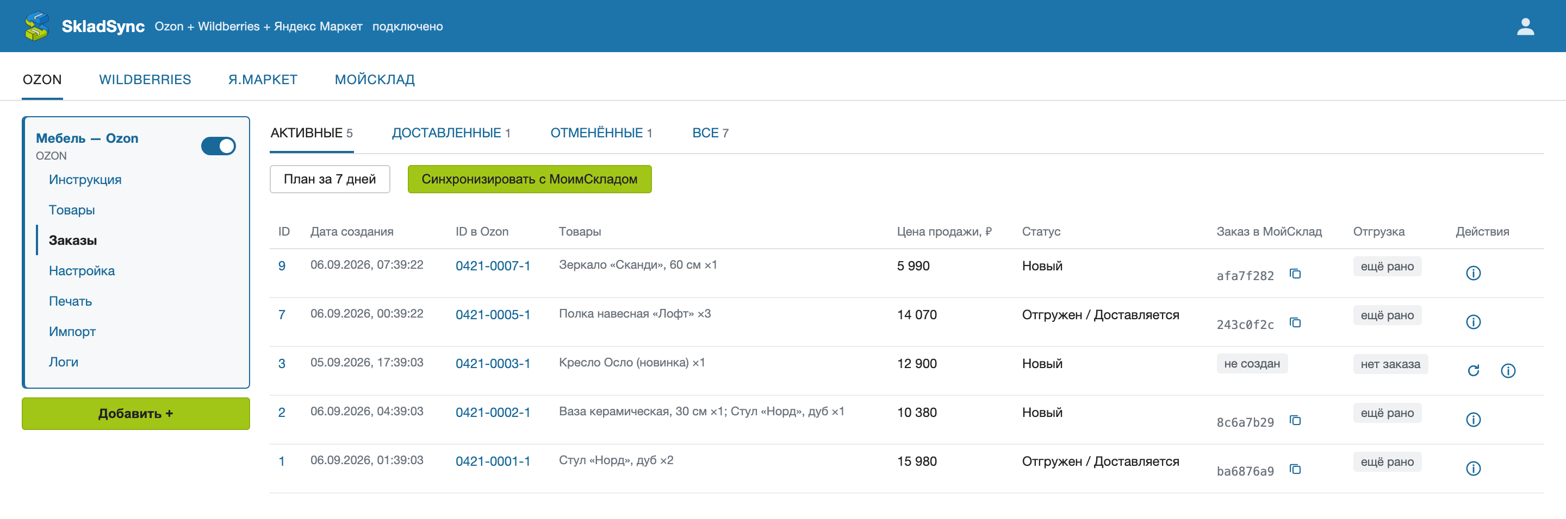Open Ozon order link 0421-0001-1
1566x519 pixels.
493,461
